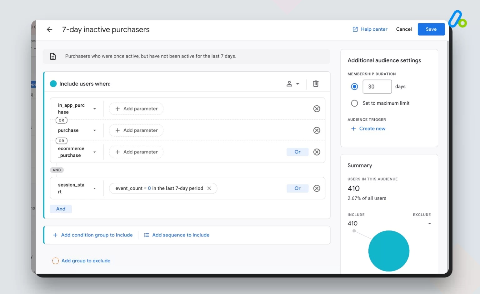The width and height of the screenshot is (480, 294).
Task: Expand the purchase event dropdown
Action: point(95,130)
